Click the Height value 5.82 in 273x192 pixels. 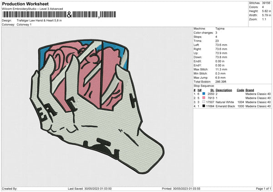pos(266,11)
